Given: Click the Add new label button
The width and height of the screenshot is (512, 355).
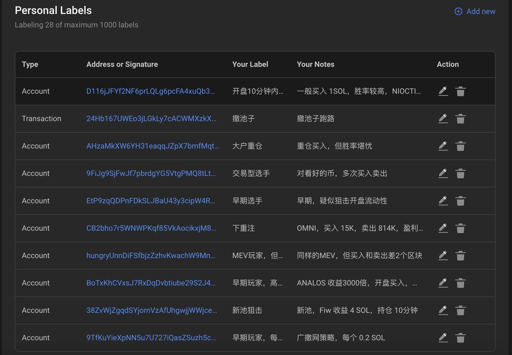Looking at the screenshot, I should tap(475, 11).
